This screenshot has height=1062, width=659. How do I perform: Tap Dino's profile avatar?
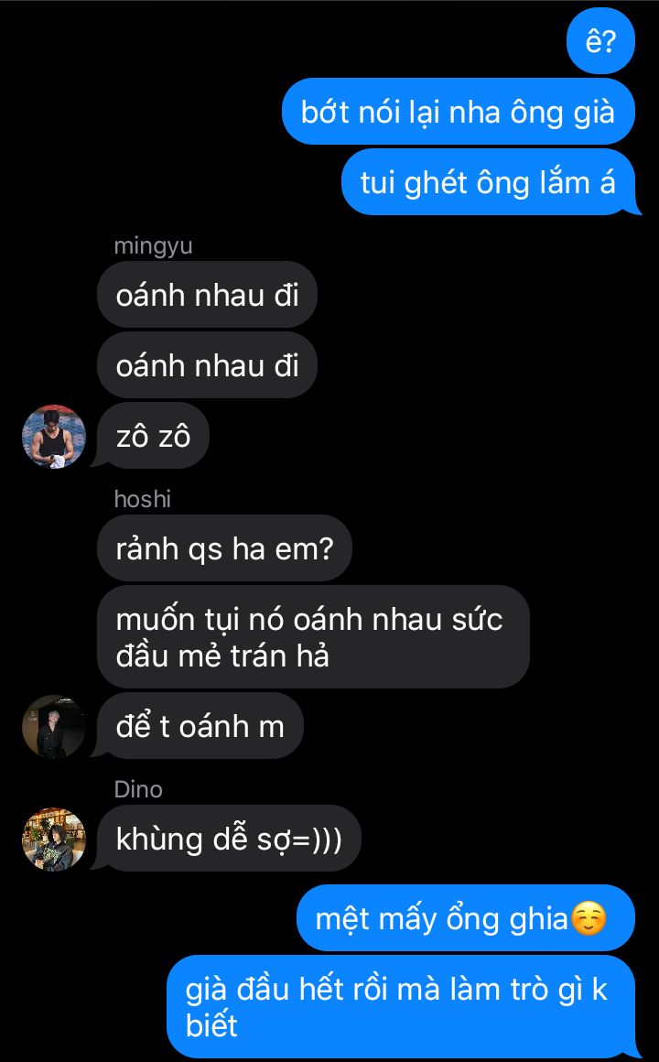pos(54,839)
